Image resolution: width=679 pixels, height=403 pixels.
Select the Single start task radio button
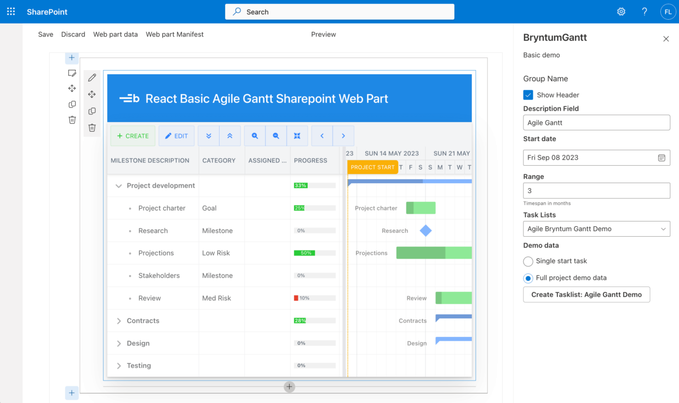(528, 261)
